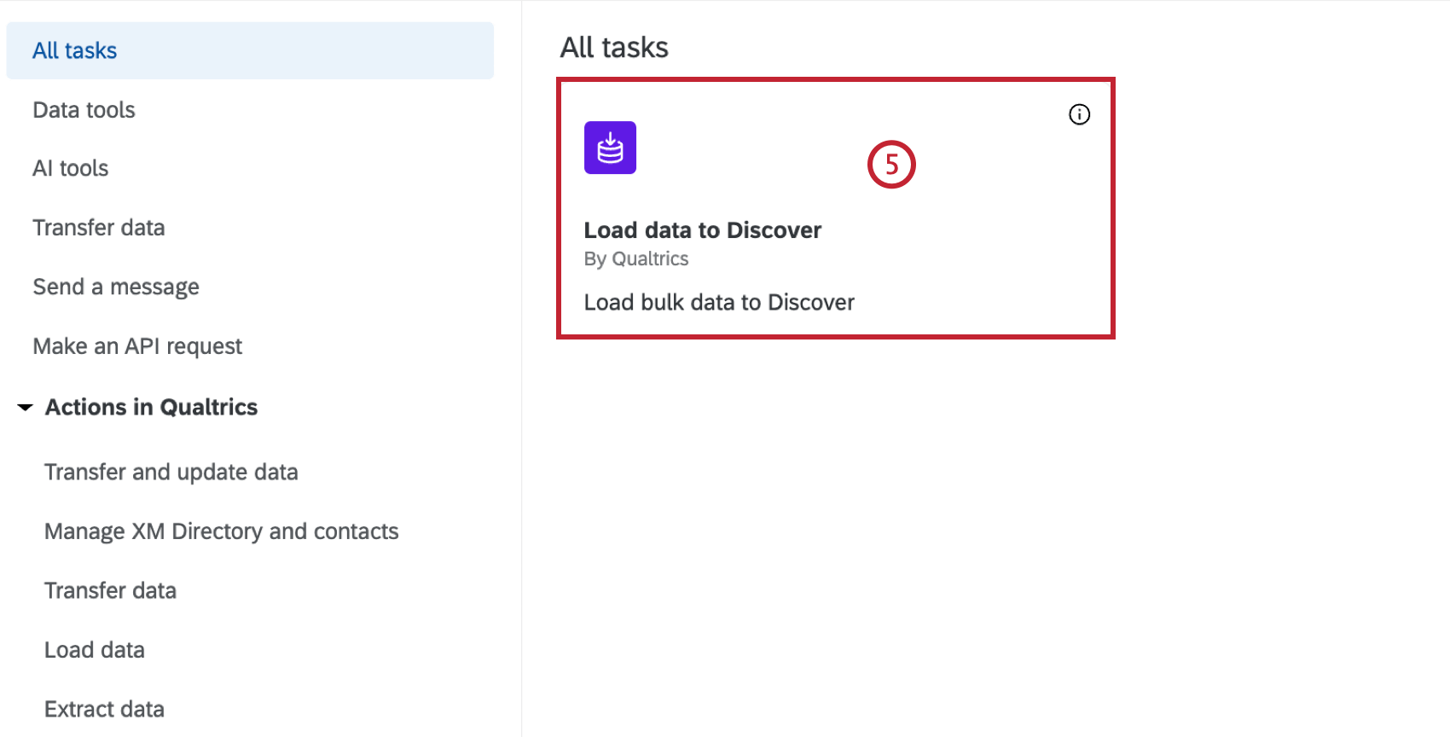The width and height of the screenshot is (1450, 737).
Task: Click the Load data to Discover title
Action: coord(702,230)
